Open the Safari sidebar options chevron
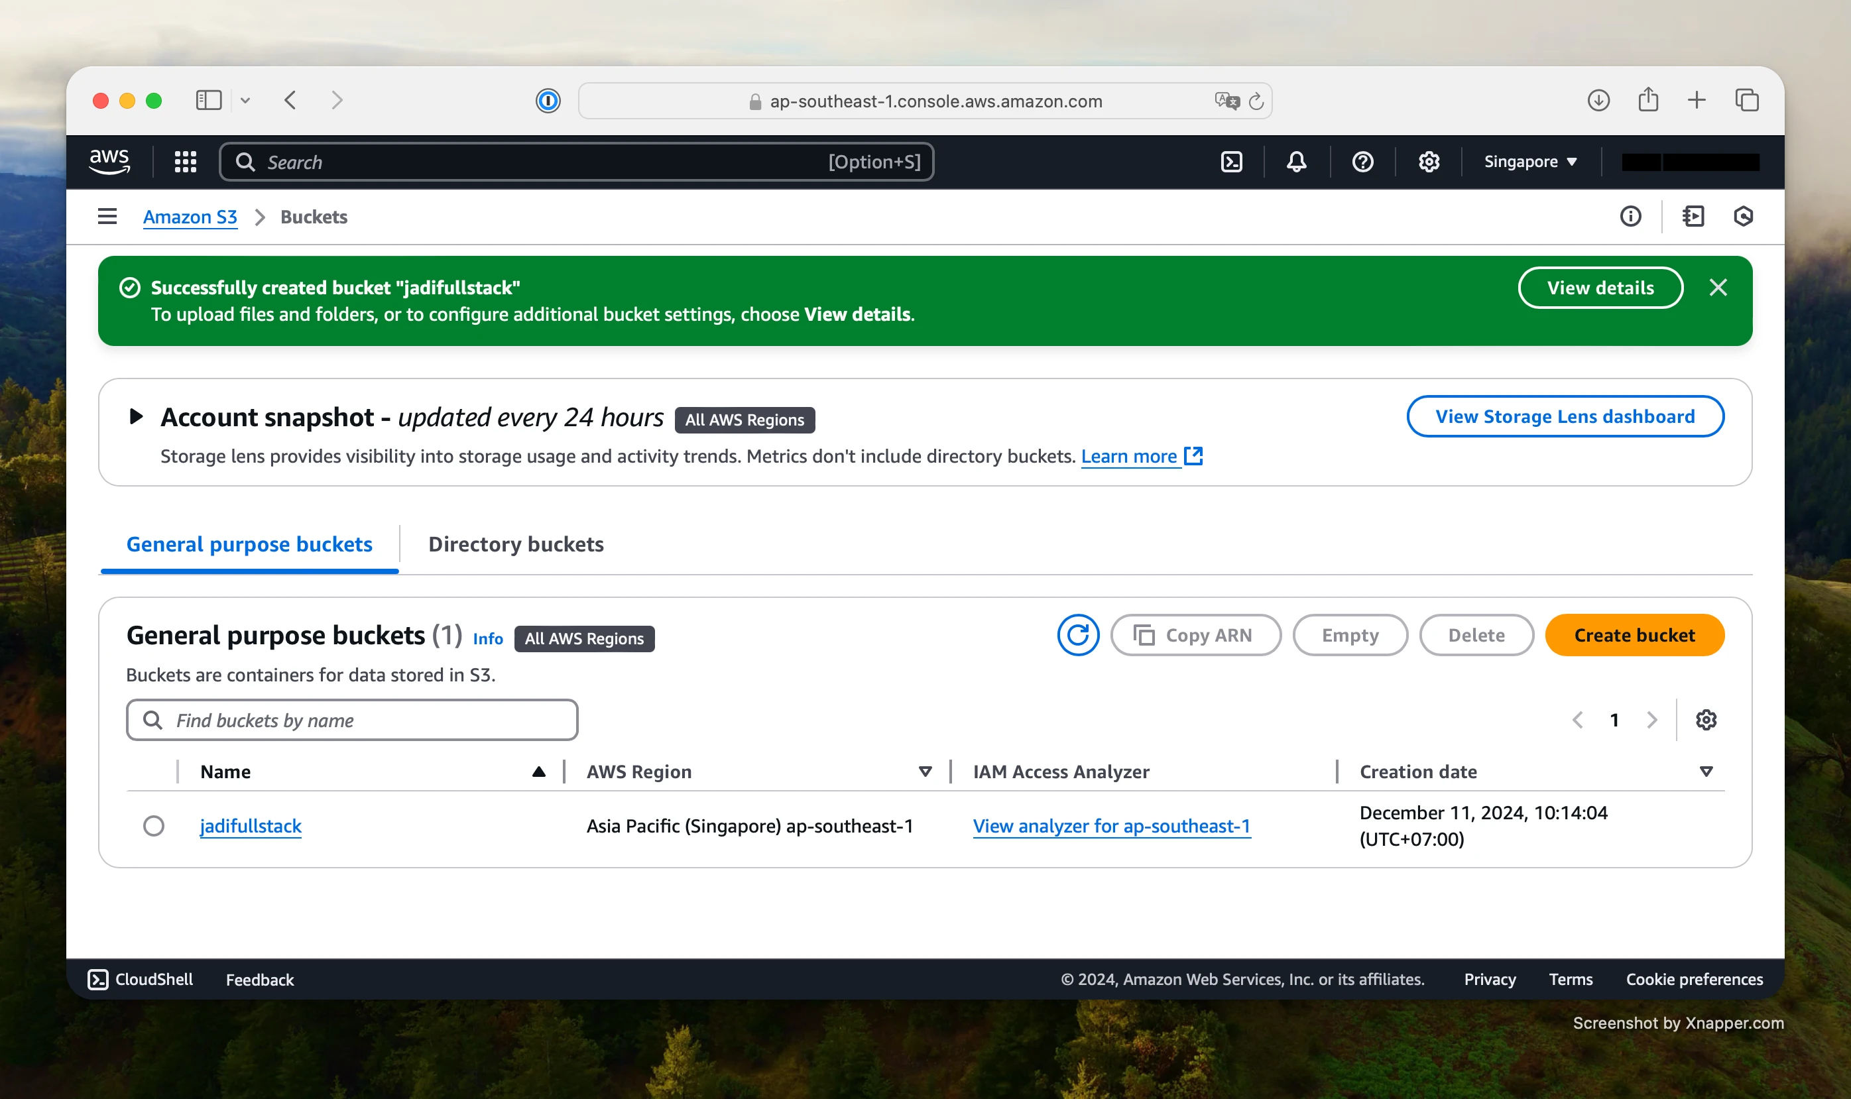 tap(245, 100)
